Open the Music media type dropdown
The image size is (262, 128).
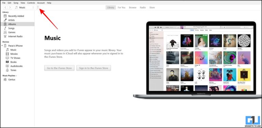coord(25,7)
